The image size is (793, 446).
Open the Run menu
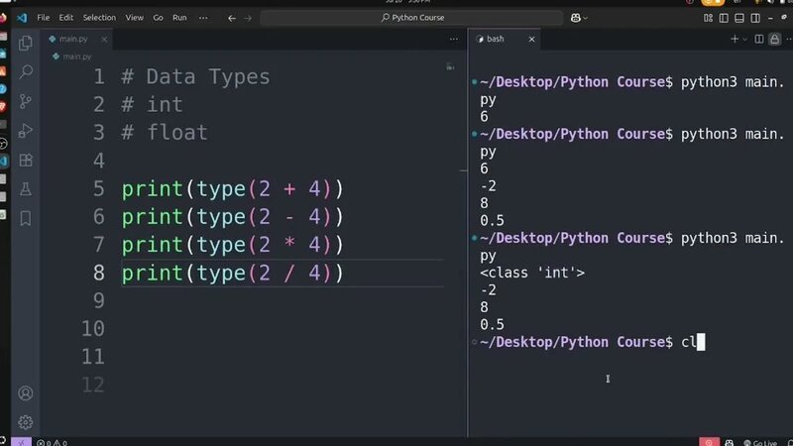tap(179, 18)
